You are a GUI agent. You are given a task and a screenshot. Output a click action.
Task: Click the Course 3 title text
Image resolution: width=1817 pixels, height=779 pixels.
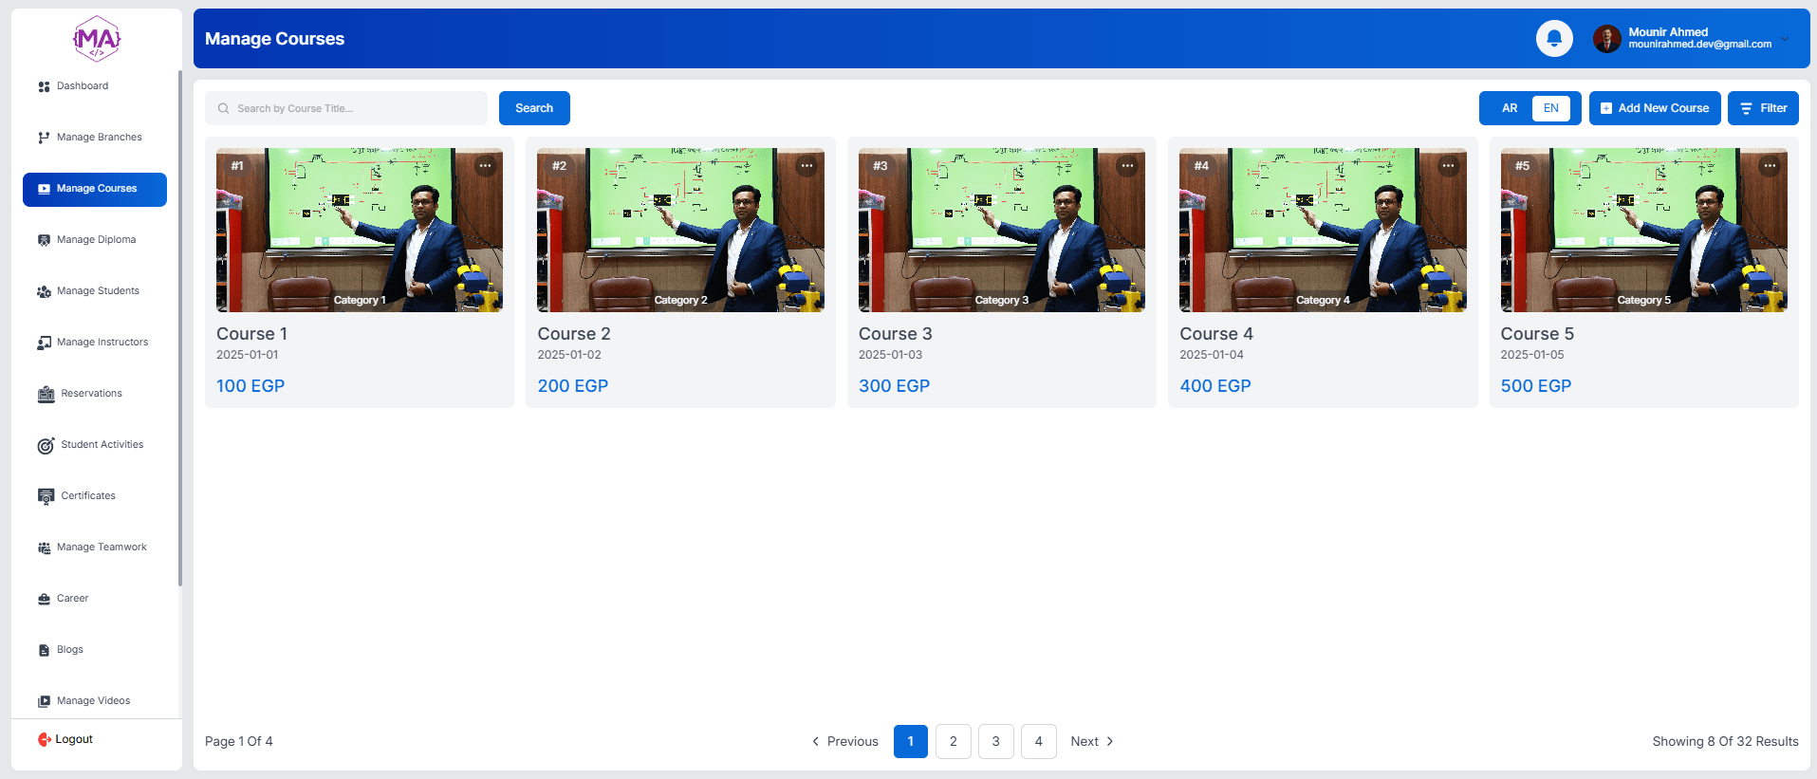coord(896,334)
